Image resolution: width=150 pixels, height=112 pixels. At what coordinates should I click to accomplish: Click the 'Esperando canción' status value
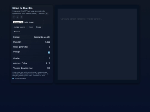[x=42, y=37]
